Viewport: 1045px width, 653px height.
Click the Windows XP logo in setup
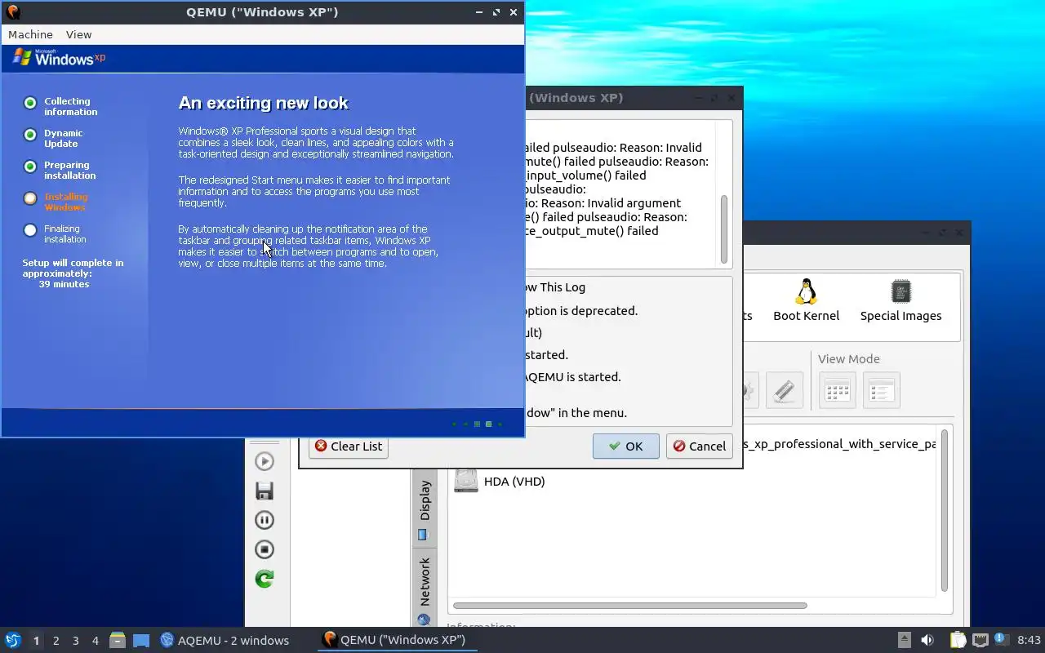(60, 58)
